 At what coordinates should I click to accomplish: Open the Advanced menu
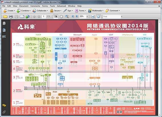pyautogui.click(x=61, y=6)
